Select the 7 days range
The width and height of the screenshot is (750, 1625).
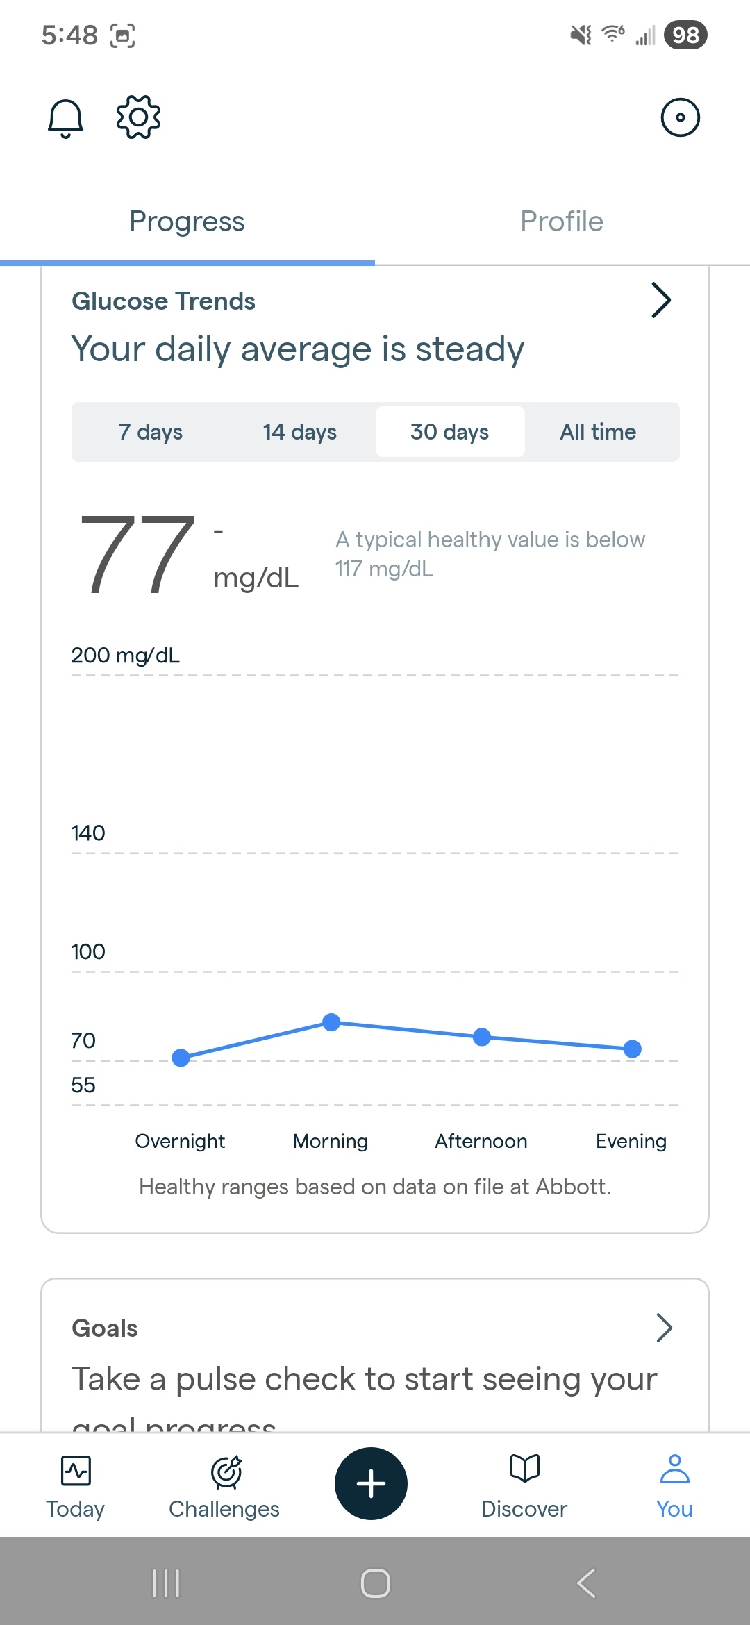[151, 432]
